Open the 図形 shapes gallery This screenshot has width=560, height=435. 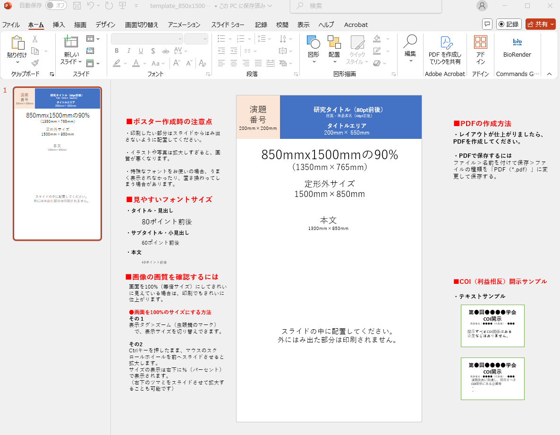pos(313,43)
